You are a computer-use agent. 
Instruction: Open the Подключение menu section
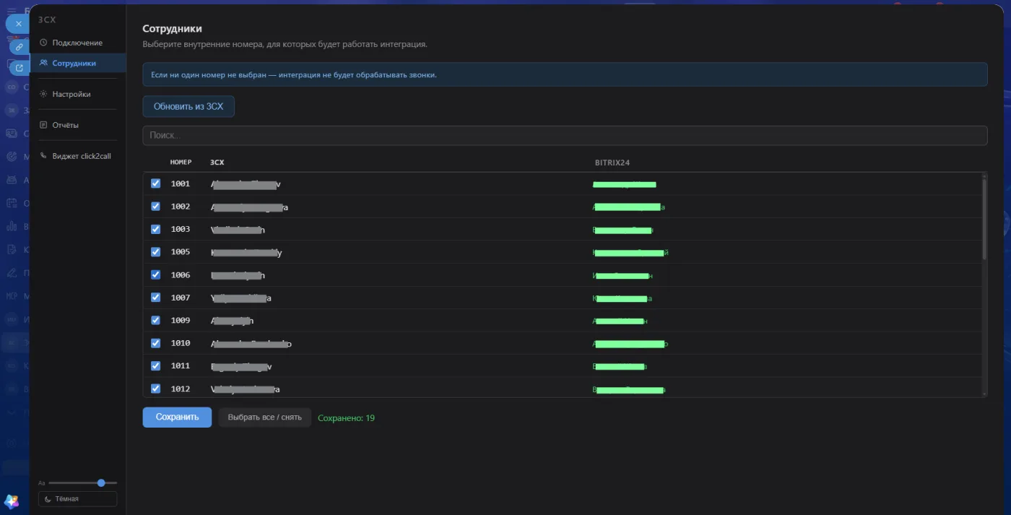click(78, 43)
